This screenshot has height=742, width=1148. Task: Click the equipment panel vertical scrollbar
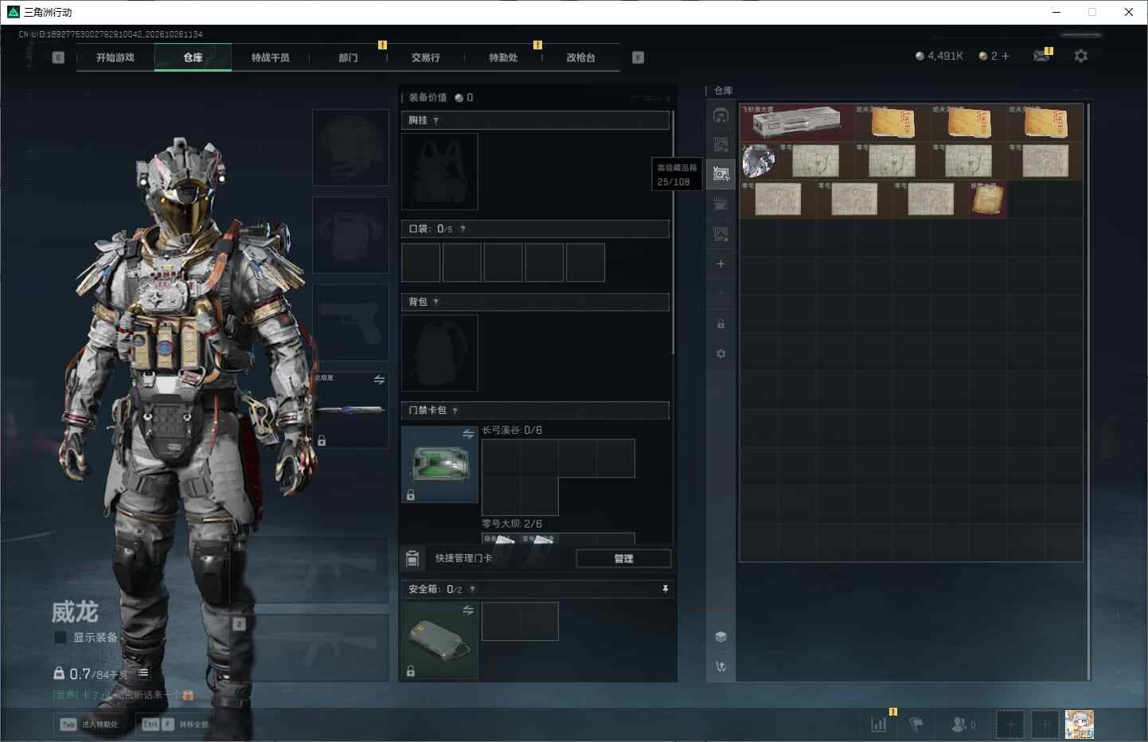click(x=674, y=232)
